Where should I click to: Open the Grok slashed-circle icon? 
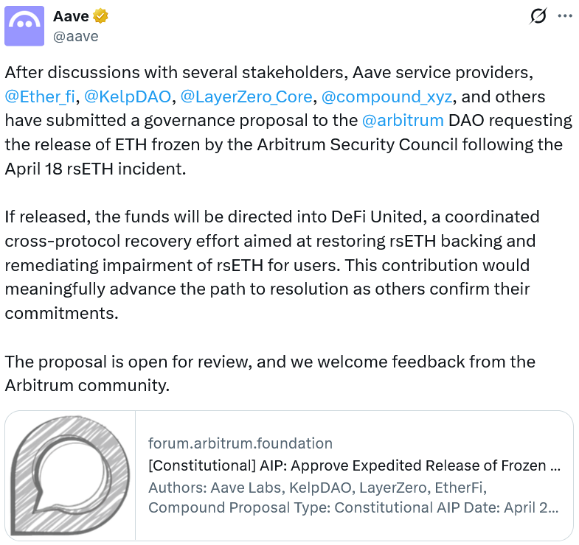pyautogui.click(x=538, y=15)
